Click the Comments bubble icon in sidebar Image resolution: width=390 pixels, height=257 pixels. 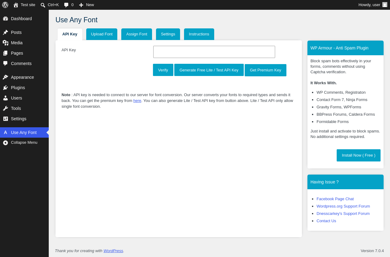click(5, 63)
